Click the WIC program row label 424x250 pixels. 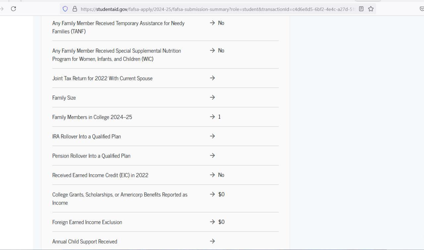tap(117, 55)
